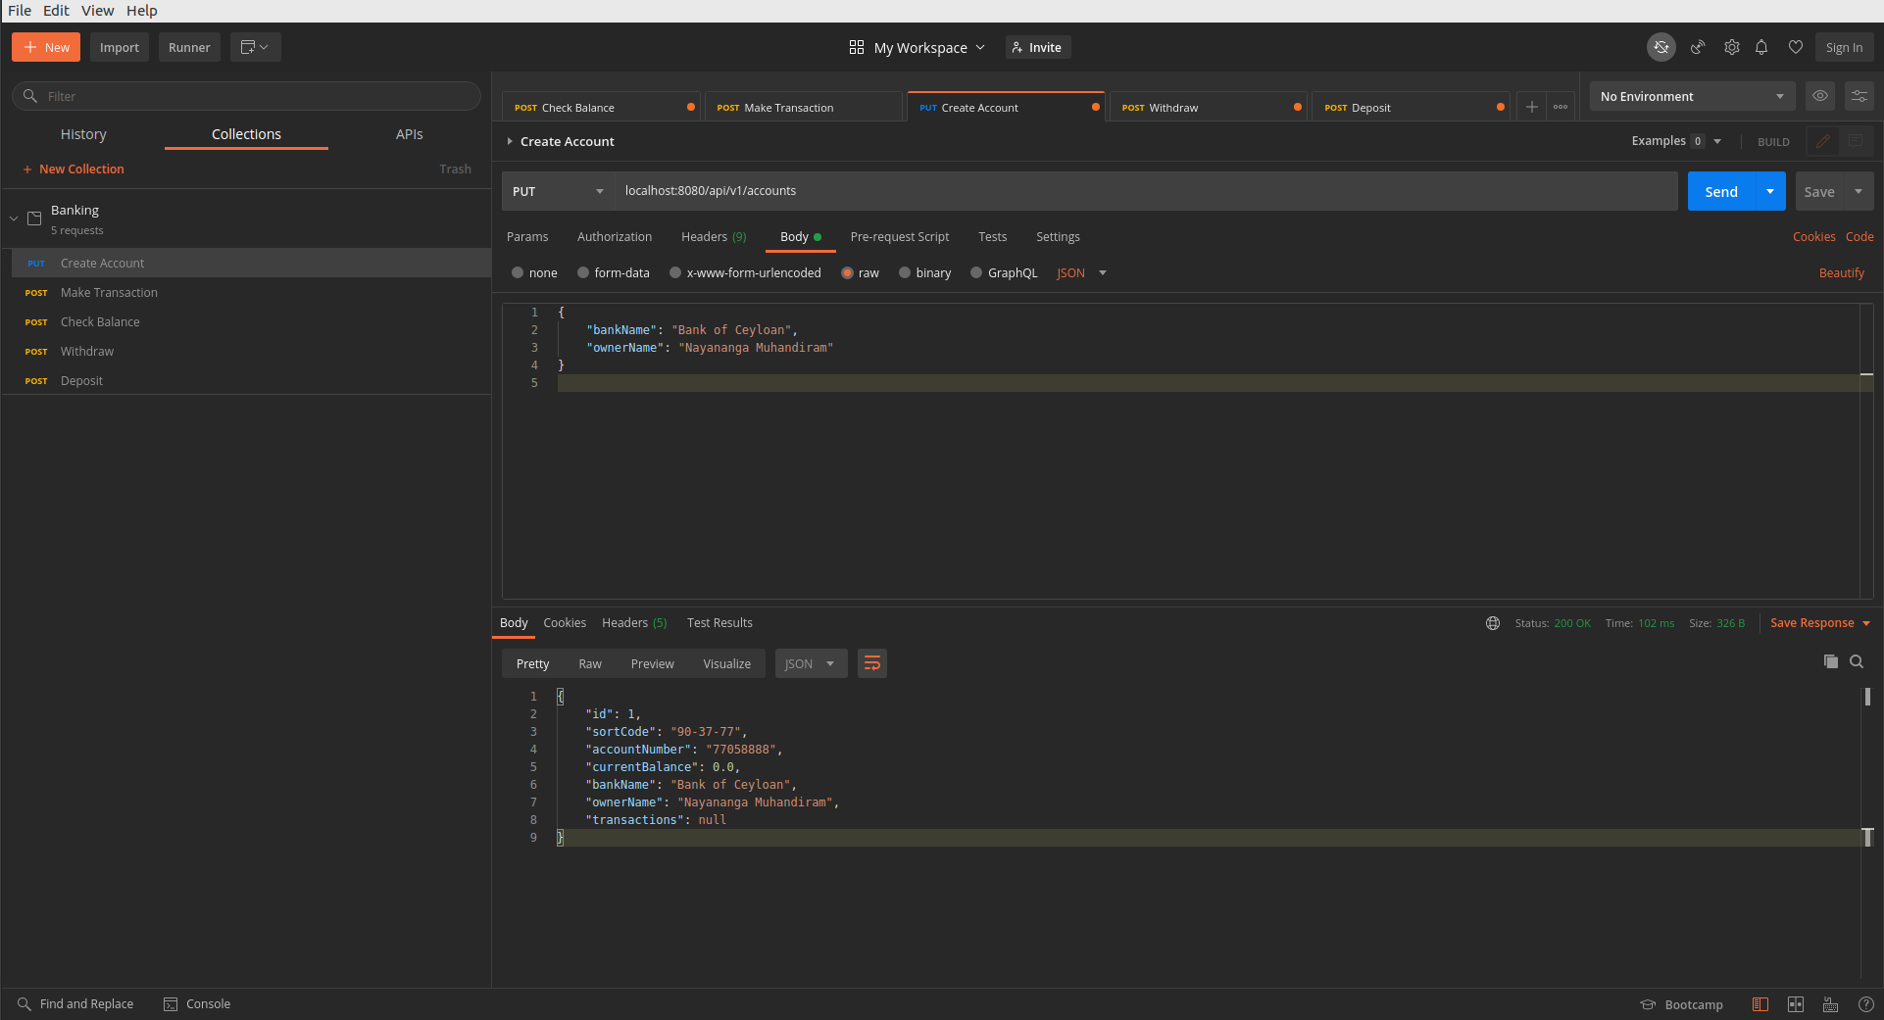Select the form-data body type
Viewport: 1884px width, 1020px height.
614,273
